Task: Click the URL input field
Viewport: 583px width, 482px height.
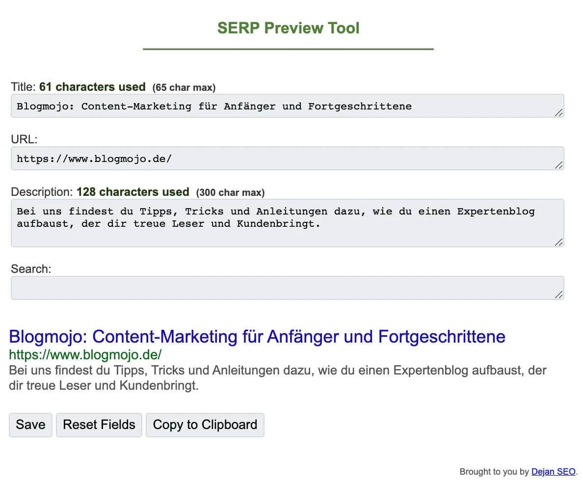Action: (x=288, y=158)
